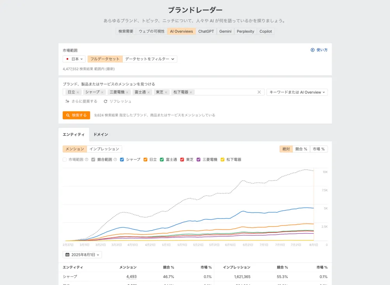Switch to the ウェブの可視性 tab
The image size is (390, 285).
[x=151, y=31]
